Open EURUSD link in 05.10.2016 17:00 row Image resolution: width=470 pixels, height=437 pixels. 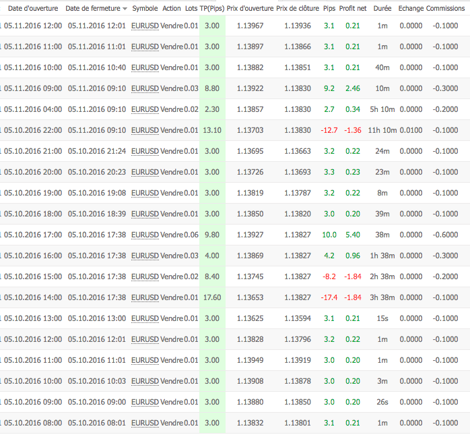pos(145,235)
